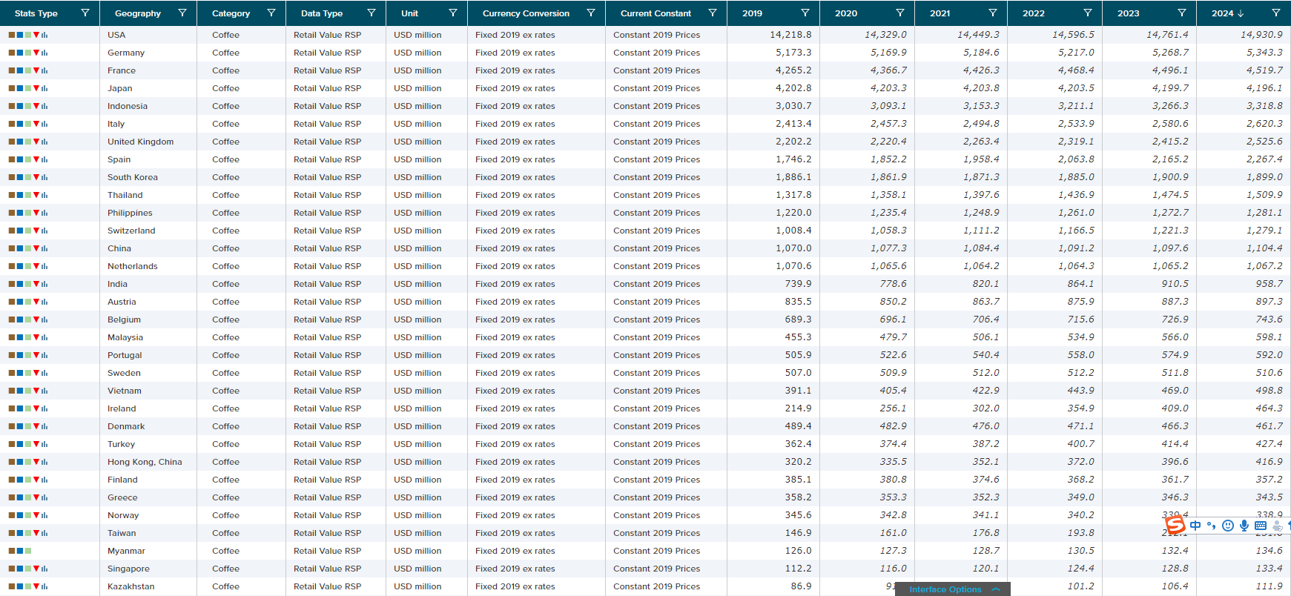The width and height of the screenshot is (1291, 596).
Task: Click the blue square icon in India row
Action: (x=20, y=284)
